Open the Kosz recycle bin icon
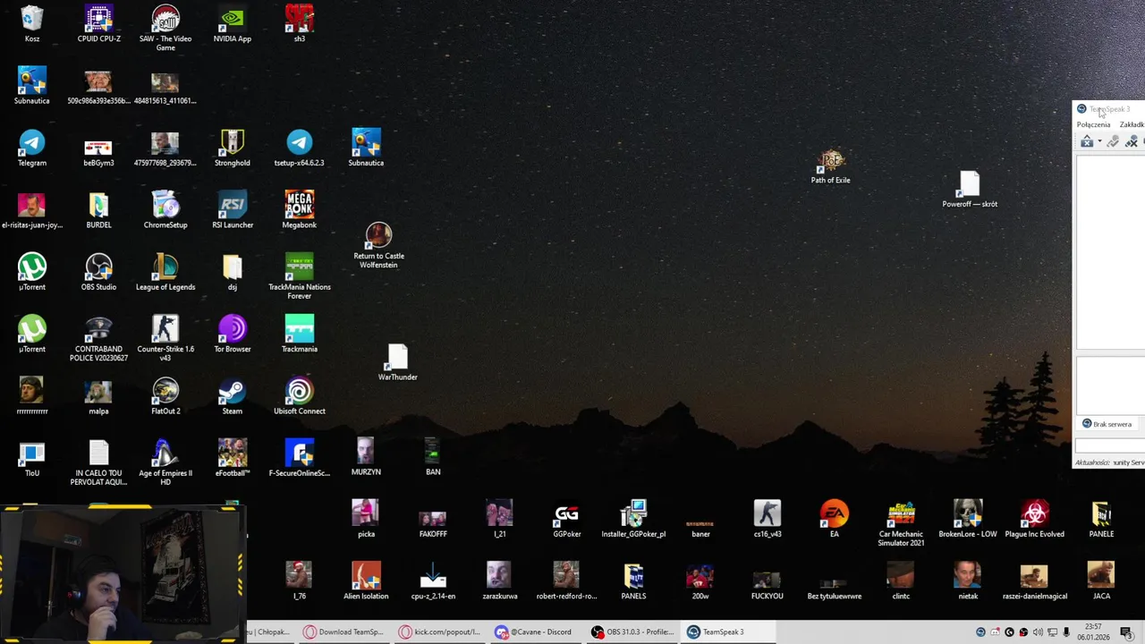Image resolution: width=1145 pixels, height=644 pixels. coord(32,24)
